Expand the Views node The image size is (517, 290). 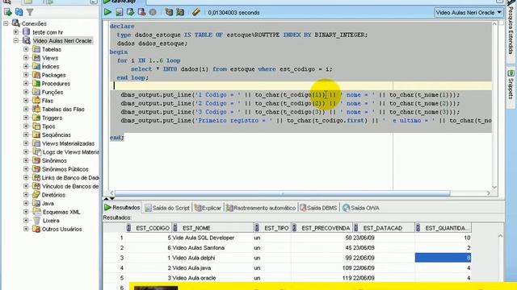click(x=26, y=58)
